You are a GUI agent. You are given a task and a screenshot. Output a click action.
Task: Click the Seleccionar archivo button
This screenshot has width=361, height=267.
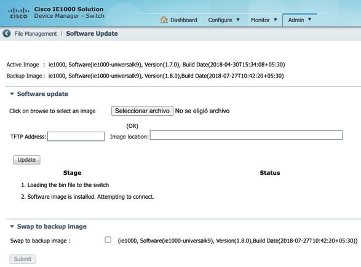click(142, 111)
